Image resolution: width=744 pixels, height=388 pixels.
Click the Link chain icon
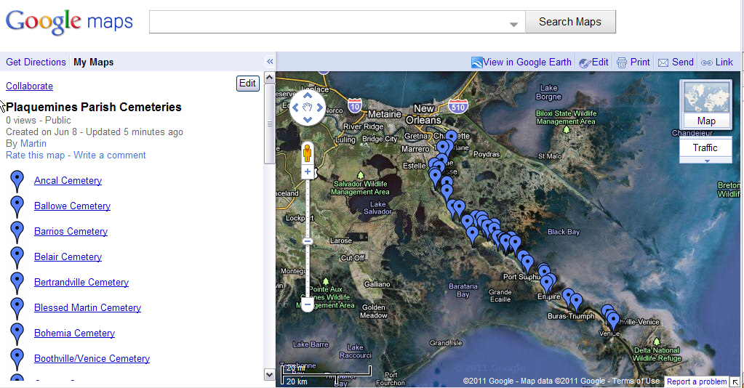[706, 62]
